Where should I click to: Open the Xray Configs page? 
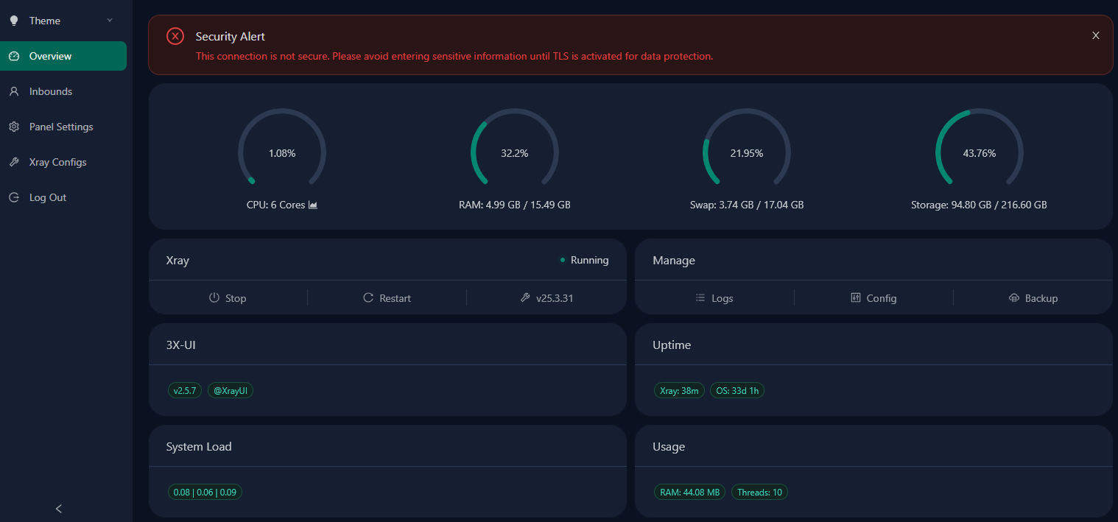click(63, 162)
